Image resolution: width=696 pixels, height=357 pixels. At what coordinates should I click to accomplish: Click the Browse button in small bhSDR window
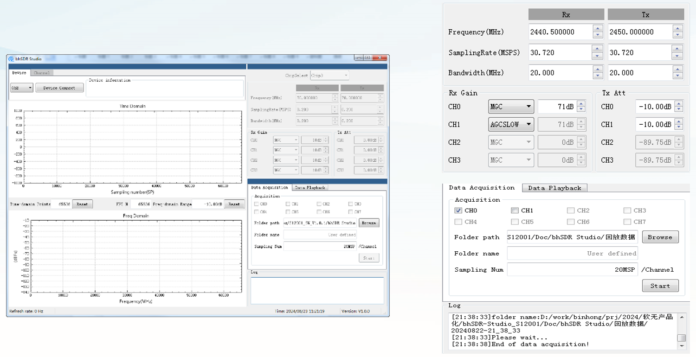pyautogui.click(x=369, y=223)
